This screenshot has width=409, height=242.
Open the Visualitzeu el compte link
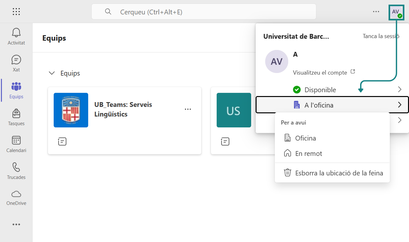coord(320,73)
